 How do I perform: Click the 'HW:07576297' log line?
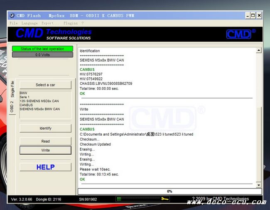pos(91,74)
